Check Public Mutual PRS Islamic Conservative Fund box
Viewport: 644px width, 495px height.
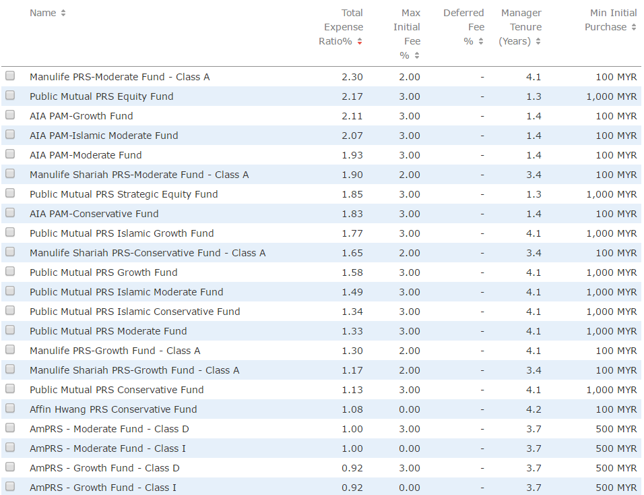pyautogui.click(x=10, y=310)
